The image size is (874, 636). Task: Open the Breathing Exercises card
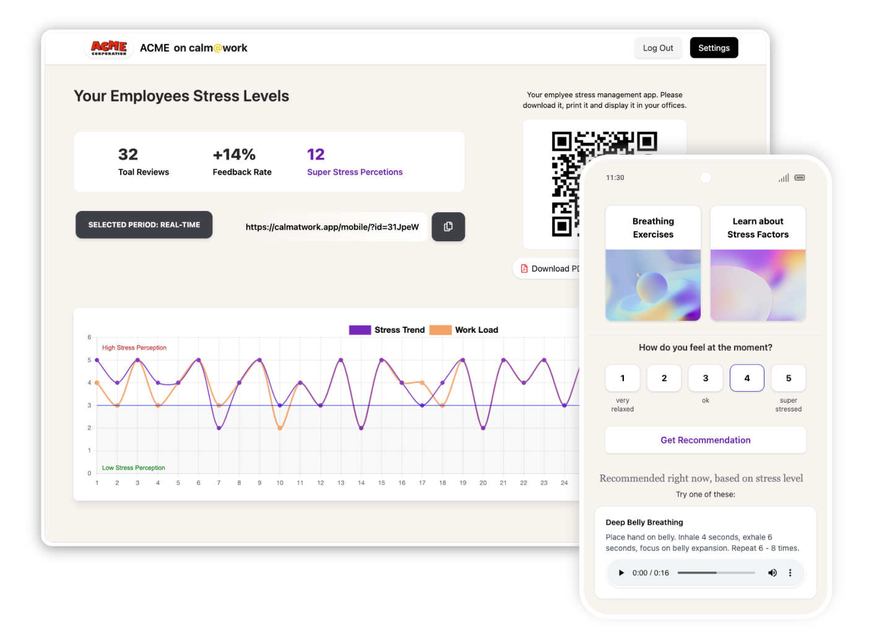(653, 264)
